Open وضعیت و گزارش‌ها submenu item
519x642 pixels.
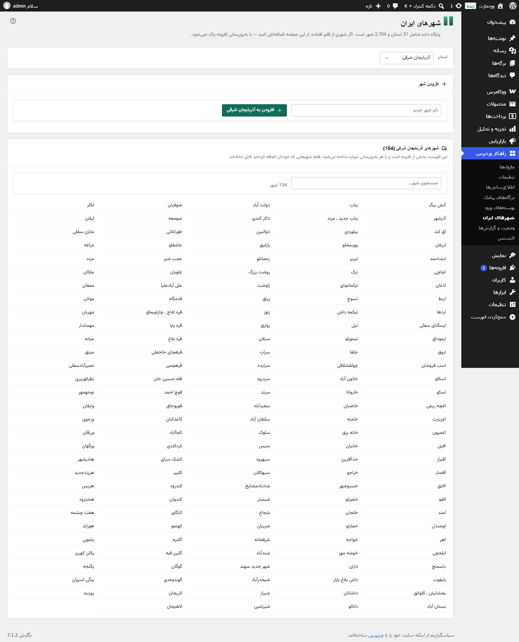click(x=496, y=228)
